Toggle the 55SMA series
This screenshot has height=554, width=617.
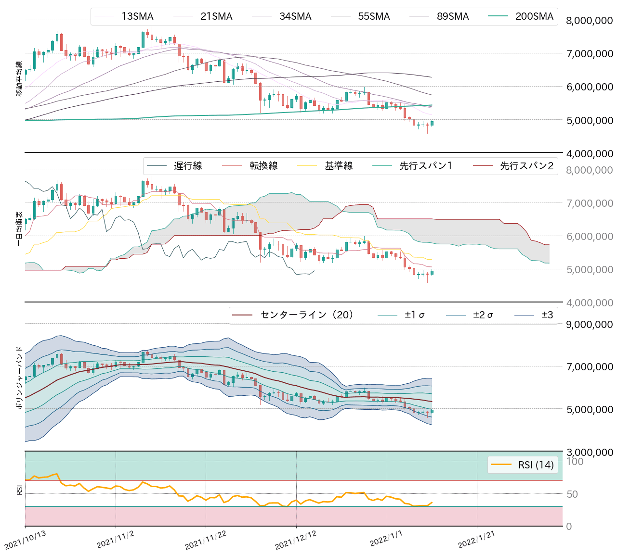click(374, 16)
